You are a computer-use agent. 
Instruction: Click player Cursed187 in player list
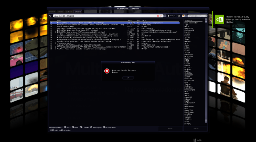(x=188, y=97)
